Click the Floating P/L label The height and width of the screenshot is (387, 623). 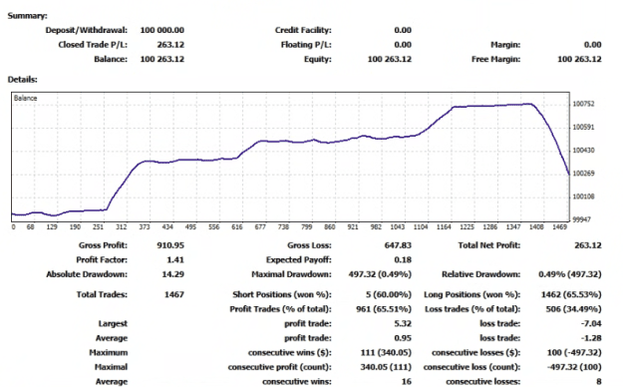click(x=306, y=45)
